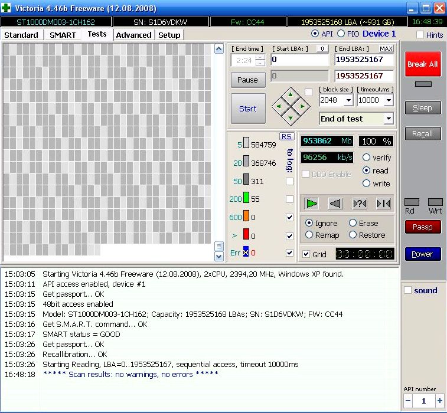
Task: Choose Remap error action
Action: (309, 235)
